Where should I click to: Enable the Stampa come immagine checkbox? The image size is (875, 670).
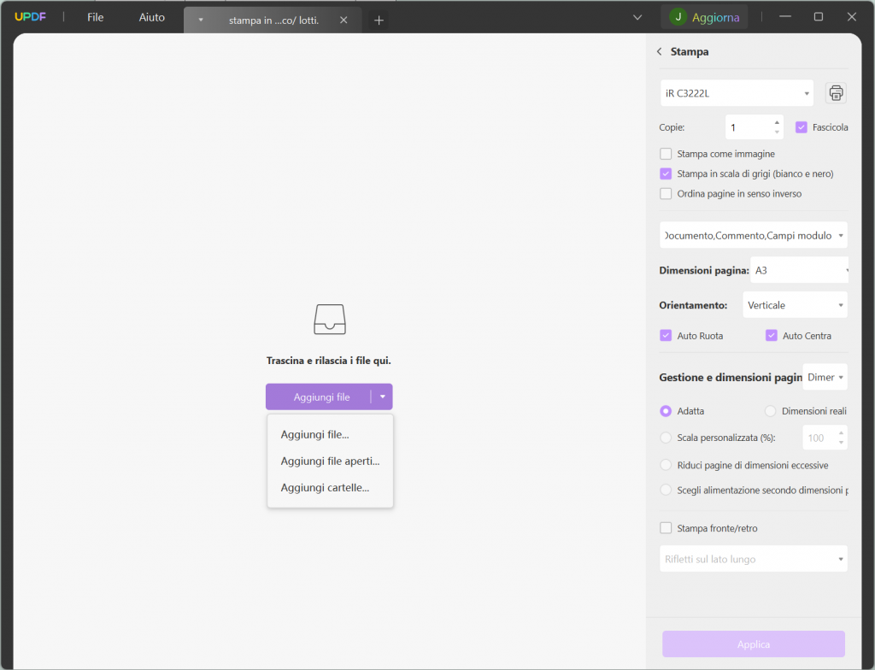(x=666, y=154)
